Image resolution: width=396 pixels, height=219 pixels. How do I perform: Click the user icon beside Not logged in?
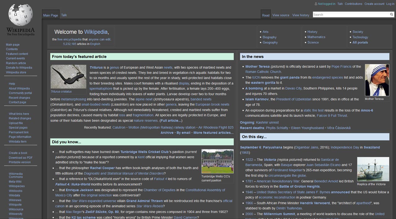(316, 4)
